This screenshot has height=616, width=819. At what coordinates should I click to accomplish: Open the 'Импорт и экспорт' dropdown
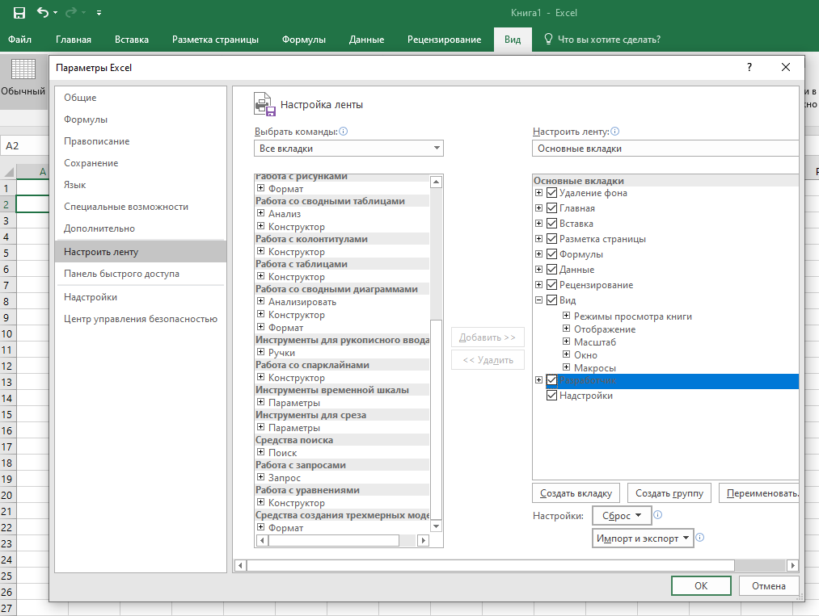click(x=643, y=538)
